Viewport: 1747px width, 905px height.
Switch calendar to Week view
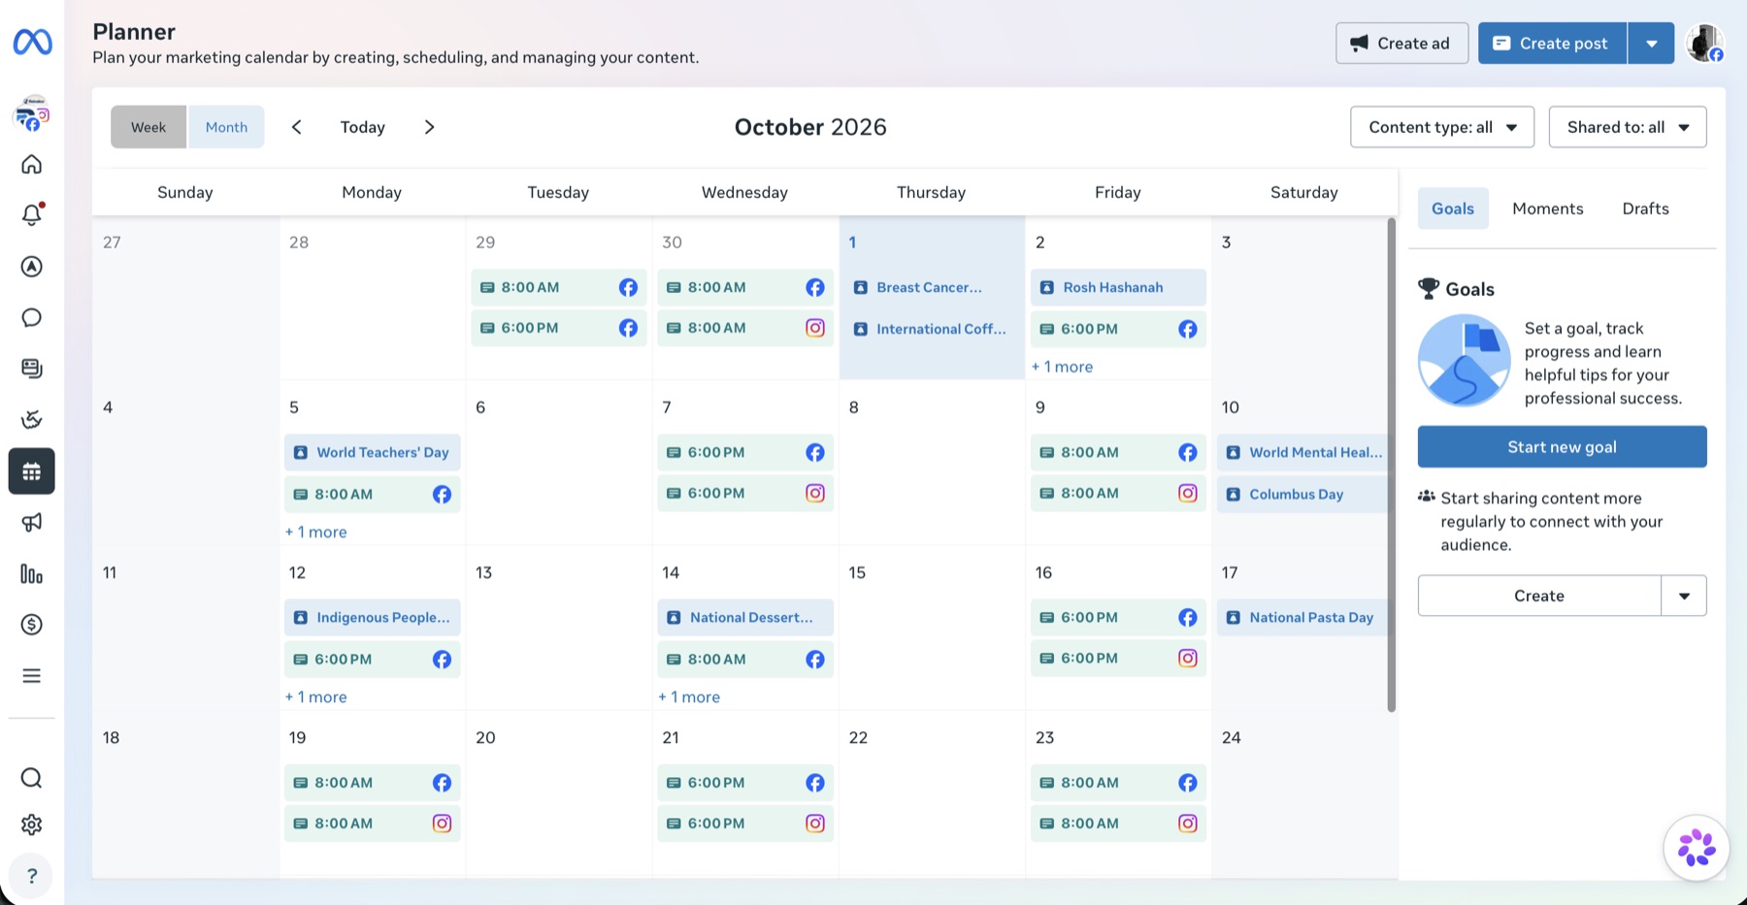pyautogui.click(x=148, y=127)
